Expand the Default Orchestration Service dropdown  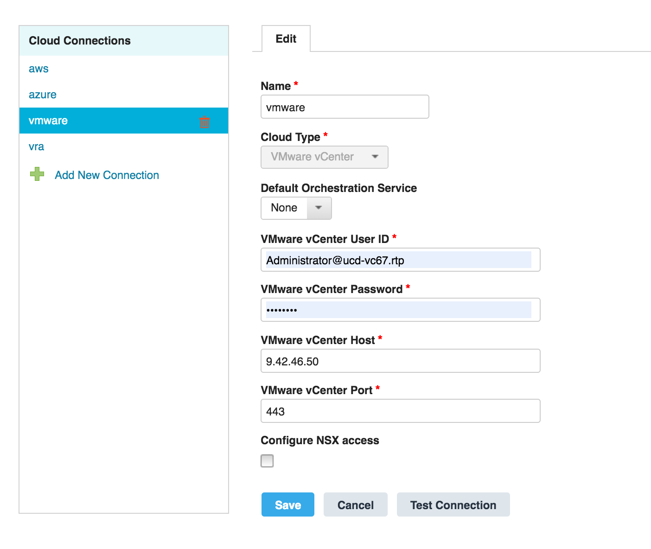point(296,208)
